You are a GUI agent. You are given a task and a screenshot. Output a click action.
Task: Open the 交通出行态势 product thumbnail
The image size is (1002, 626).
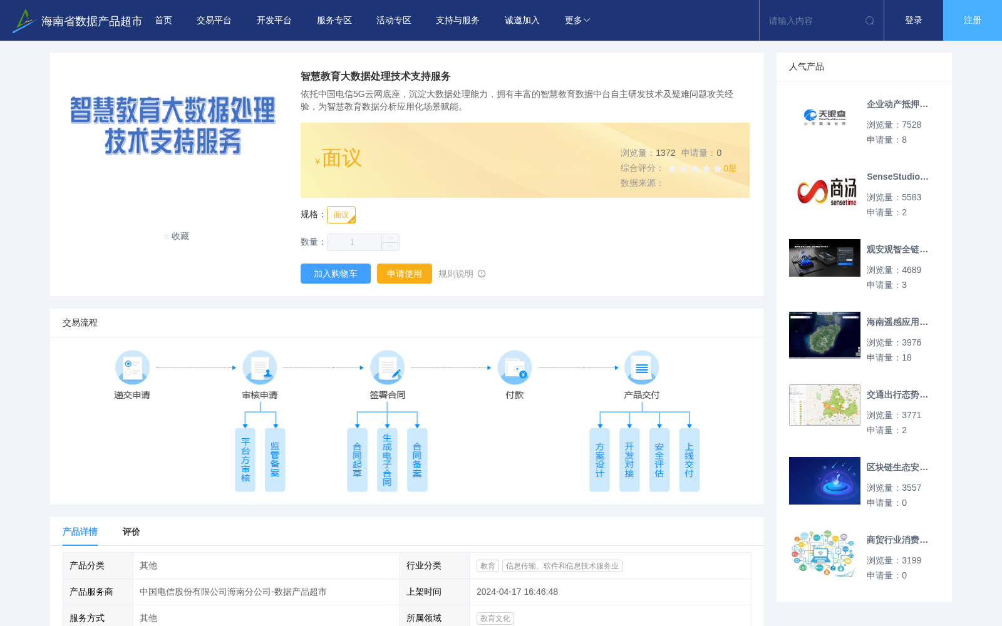click(x=825, y=405)
